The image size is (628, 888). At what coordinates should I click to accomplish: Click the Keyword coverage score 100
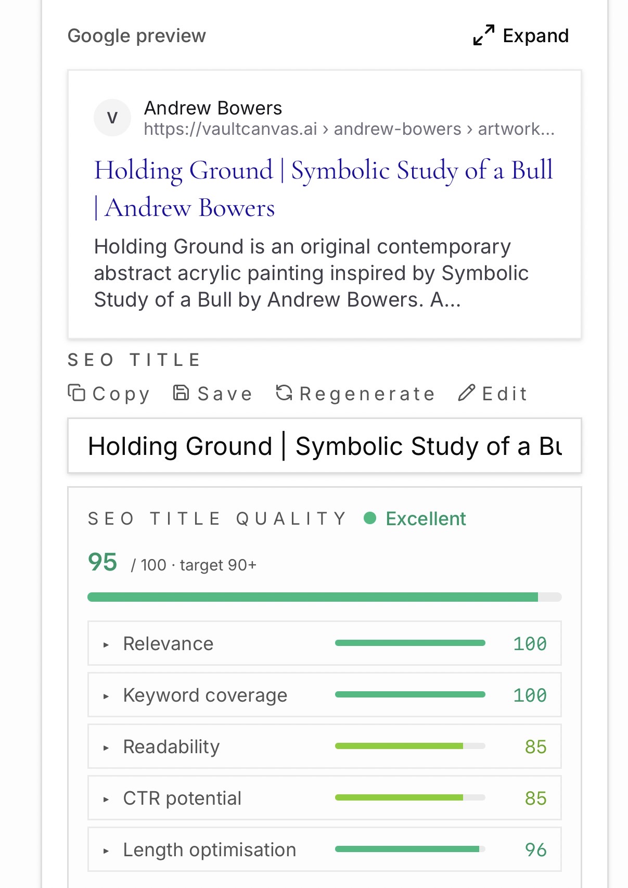(x=530, y=695)
